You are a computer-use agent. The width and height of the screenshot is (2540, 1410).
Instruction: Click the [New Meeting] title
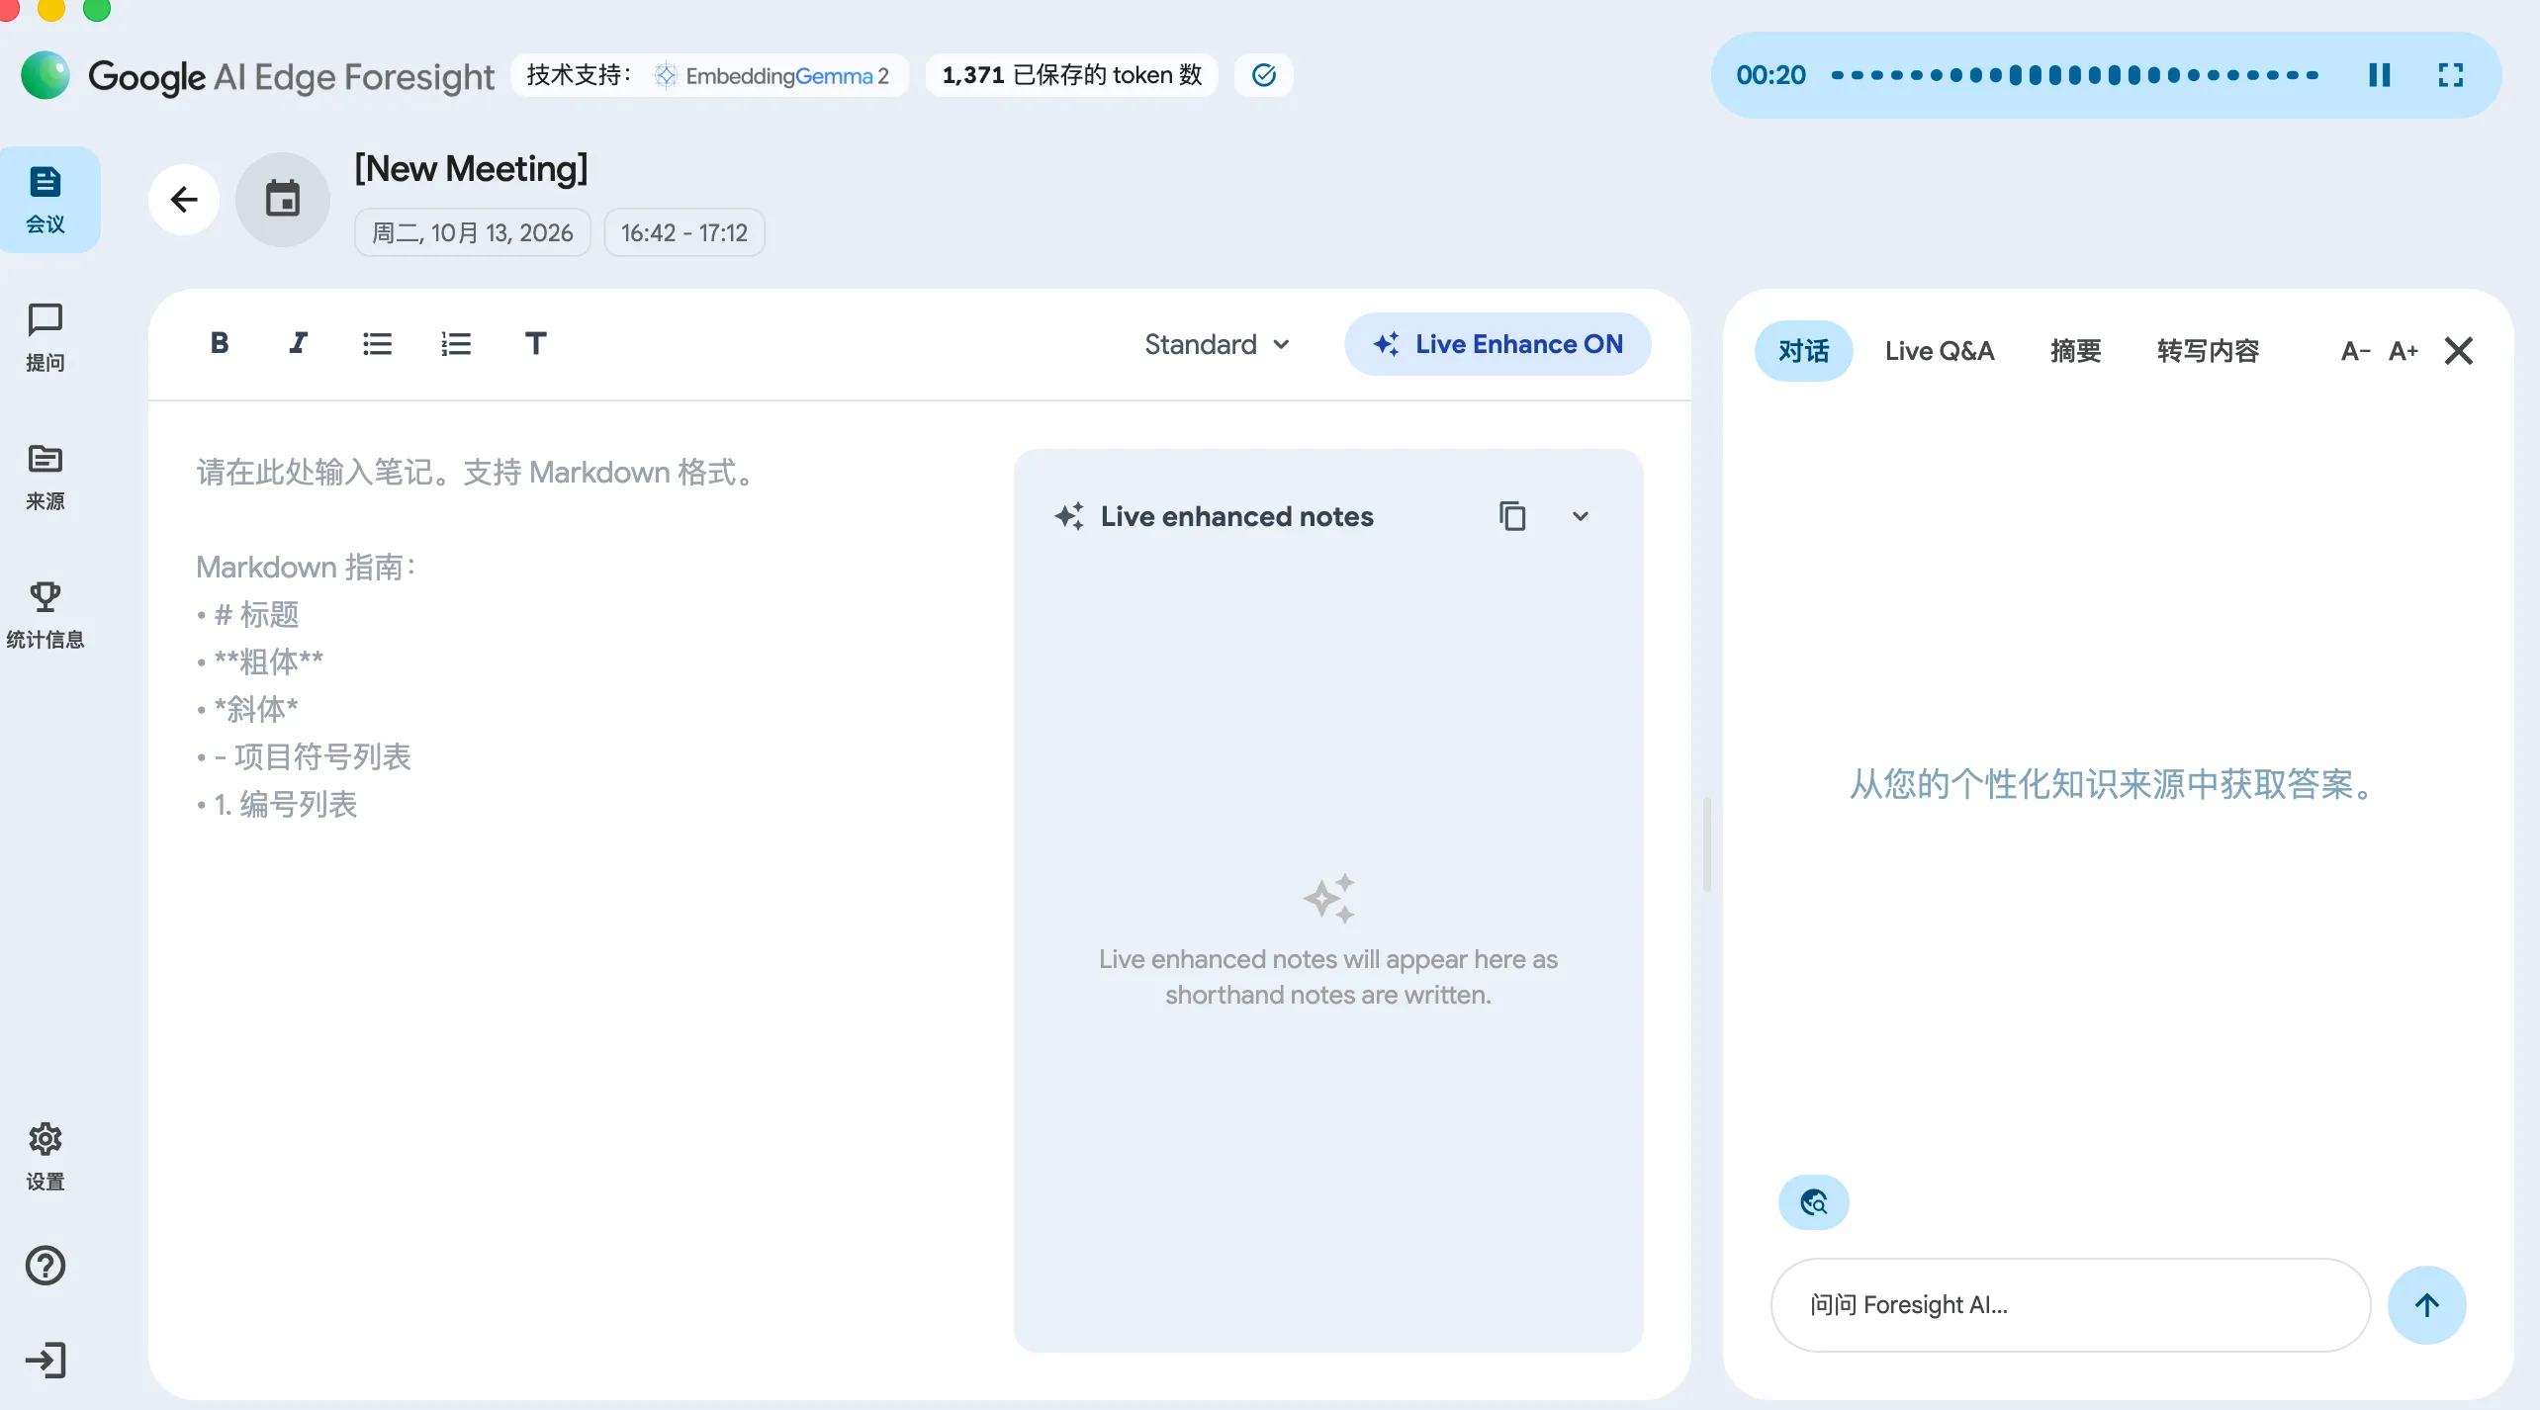click(472, 169)
